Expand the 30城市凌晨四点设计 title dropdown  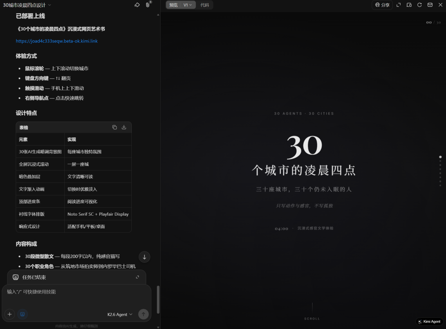click(50, 5)
